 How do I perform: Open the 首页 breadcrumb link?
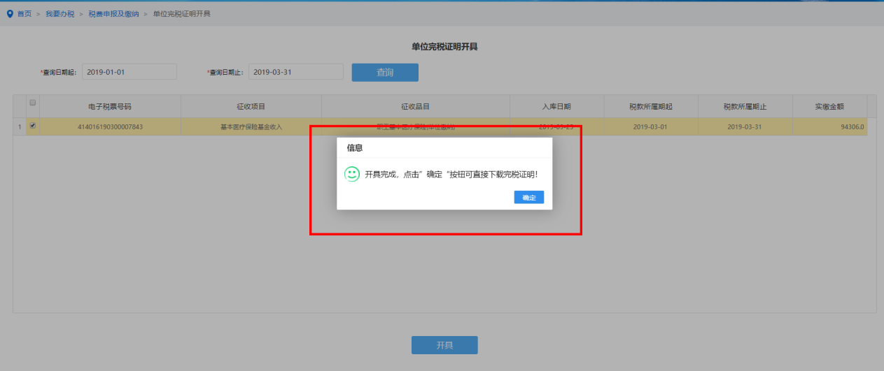pos(24,14)
